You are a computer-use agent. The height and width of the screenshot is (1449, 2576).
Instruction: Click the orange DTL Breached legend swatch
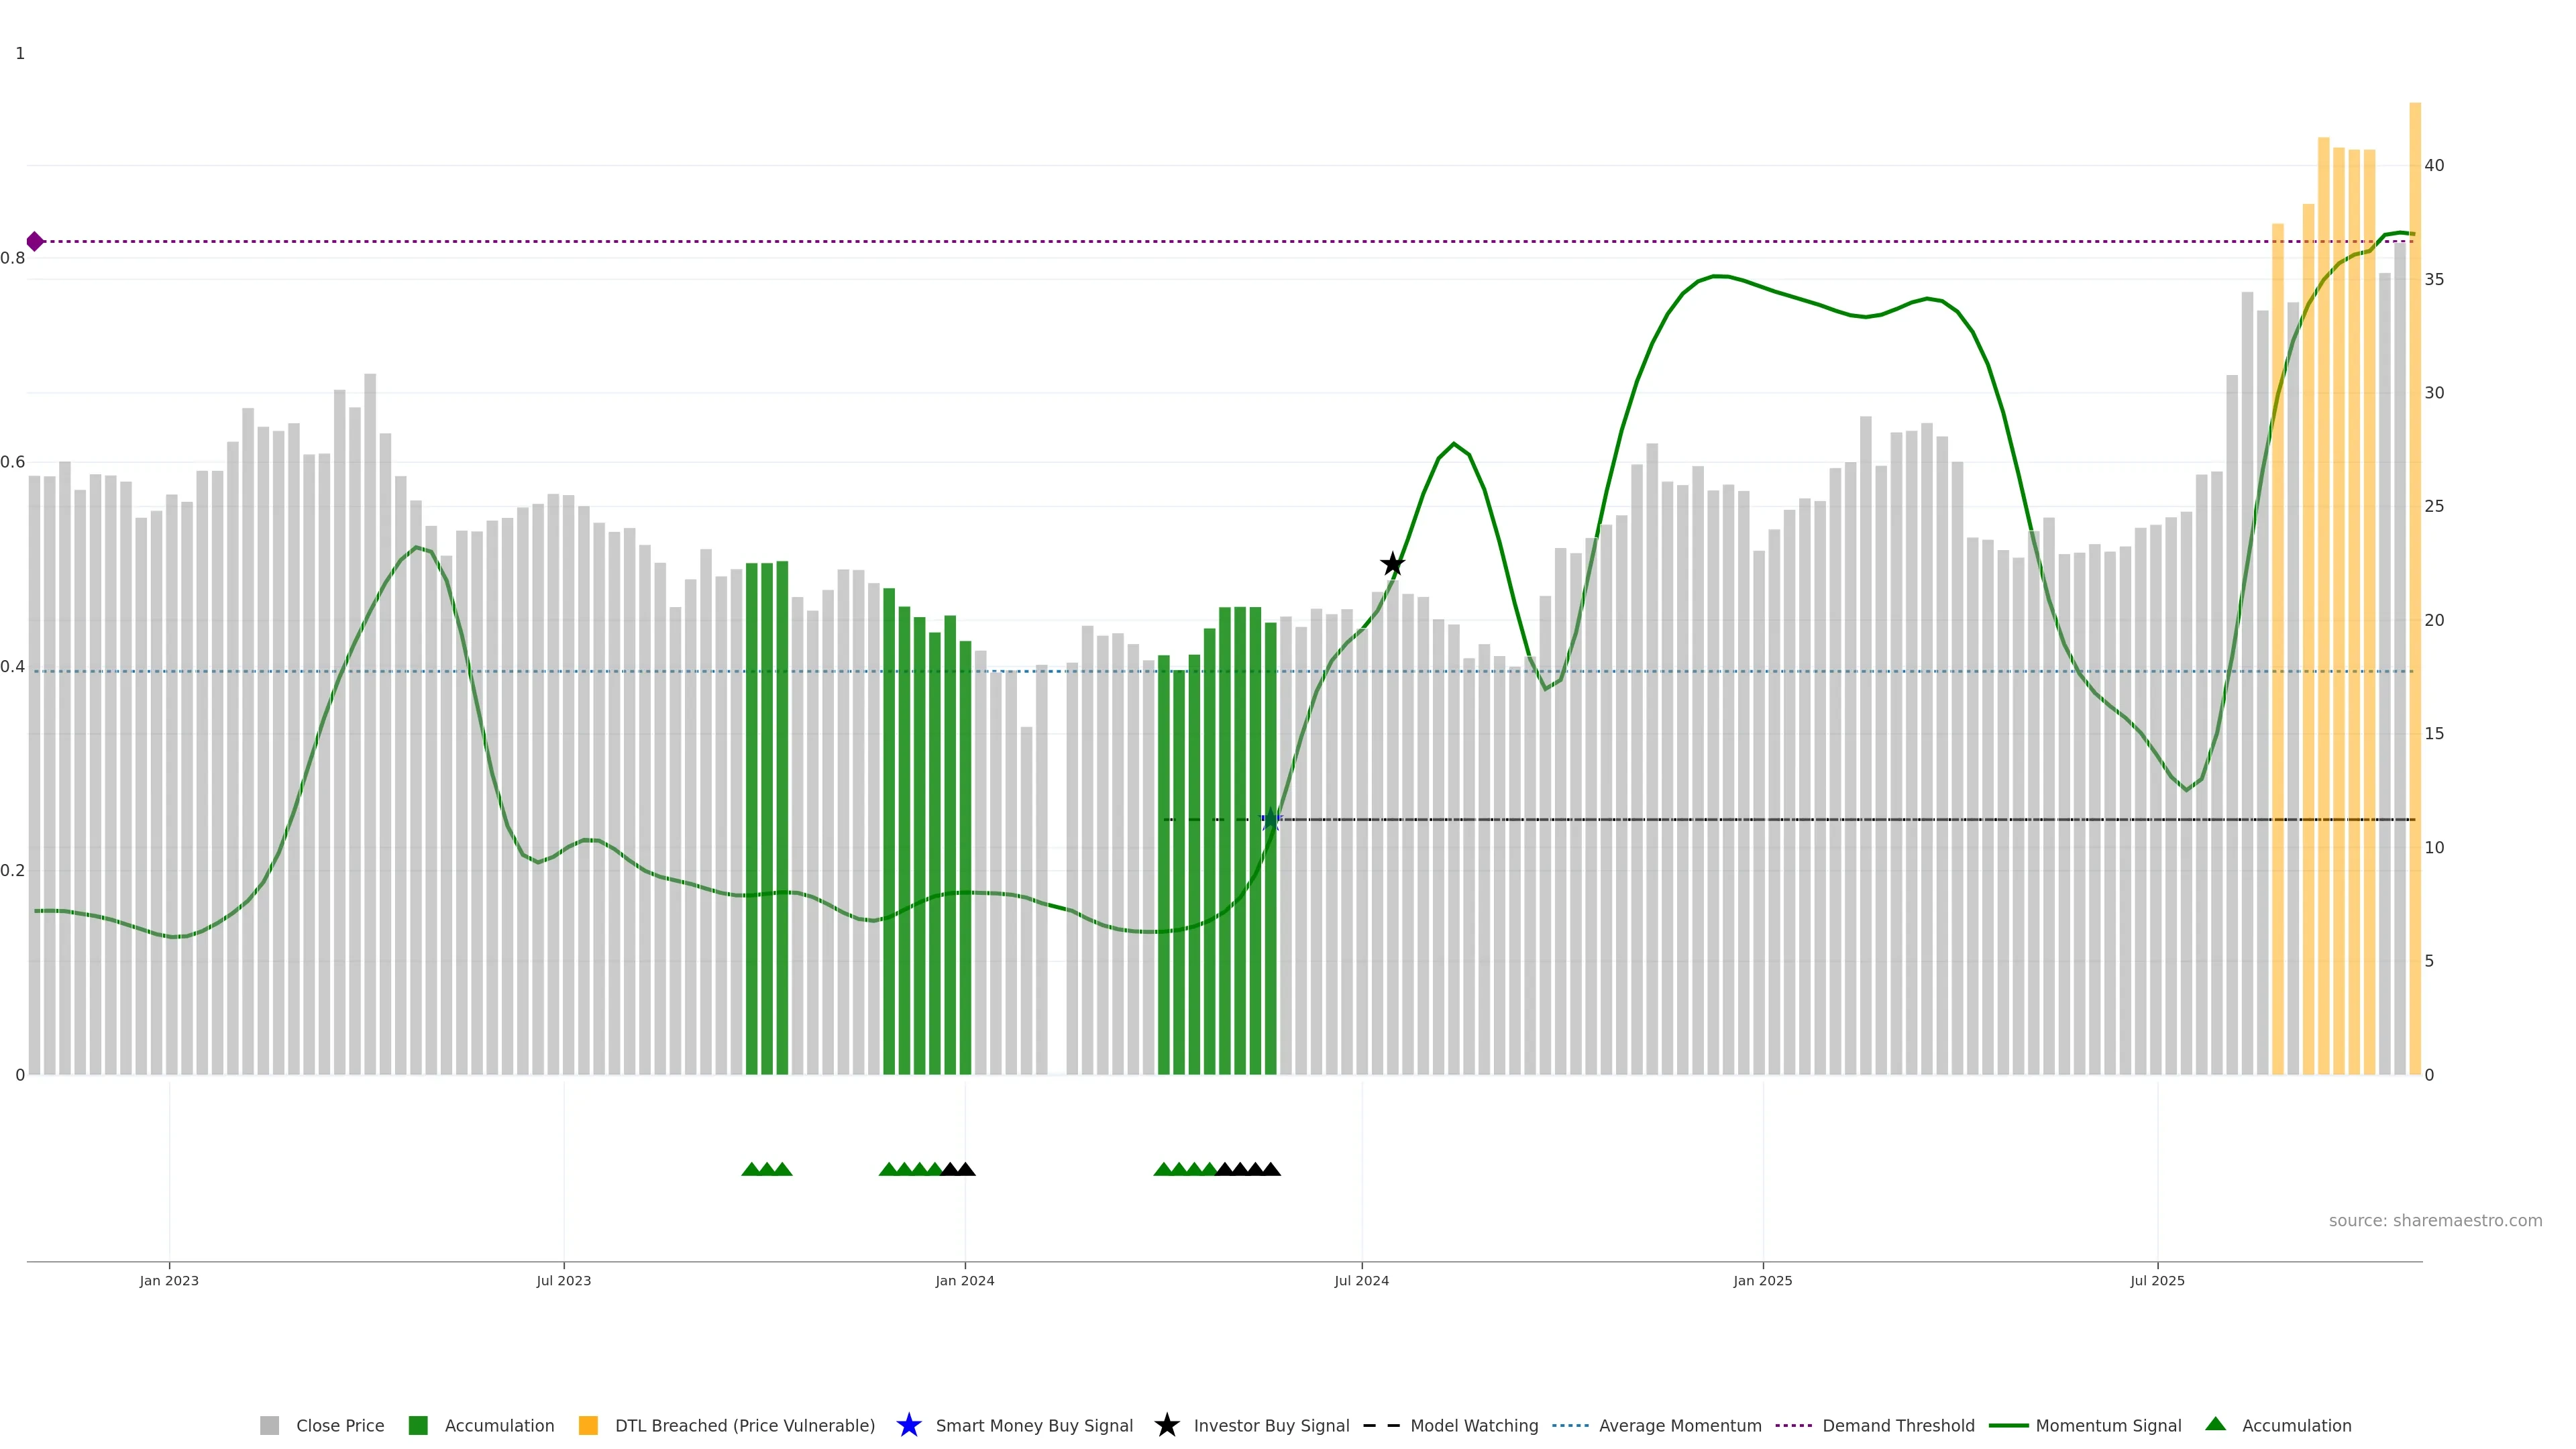[588, 1425]
